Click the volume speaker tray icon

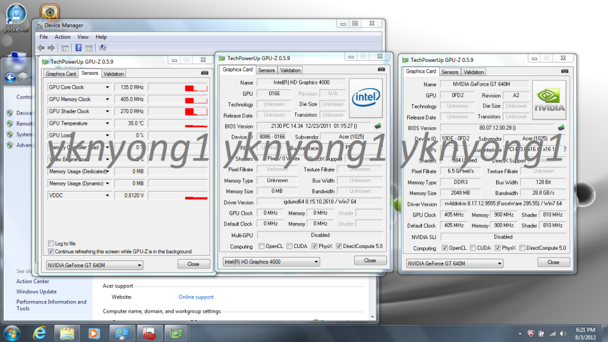(563, 334)
